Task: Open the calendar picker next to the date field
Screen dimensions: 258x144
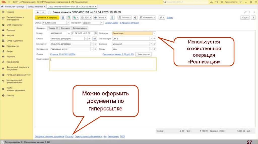Action: pyautogui.click(x=96, y=33)
